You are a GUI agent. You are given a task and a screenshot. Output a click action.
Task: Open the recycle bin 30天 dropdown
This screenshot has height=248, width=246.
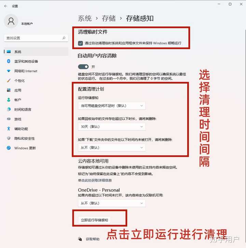tap(112, 126)
